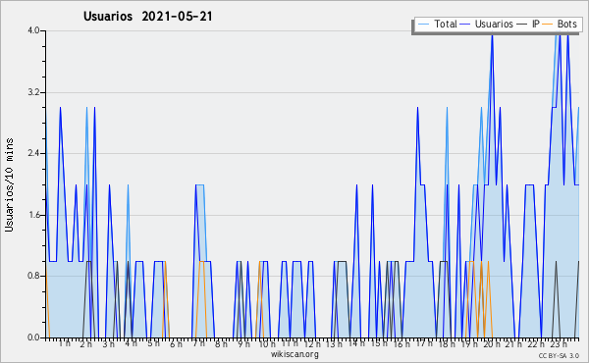The image size is (589, 363).
Task: Click the 'Bots' legend label
Action: (566, 24)
